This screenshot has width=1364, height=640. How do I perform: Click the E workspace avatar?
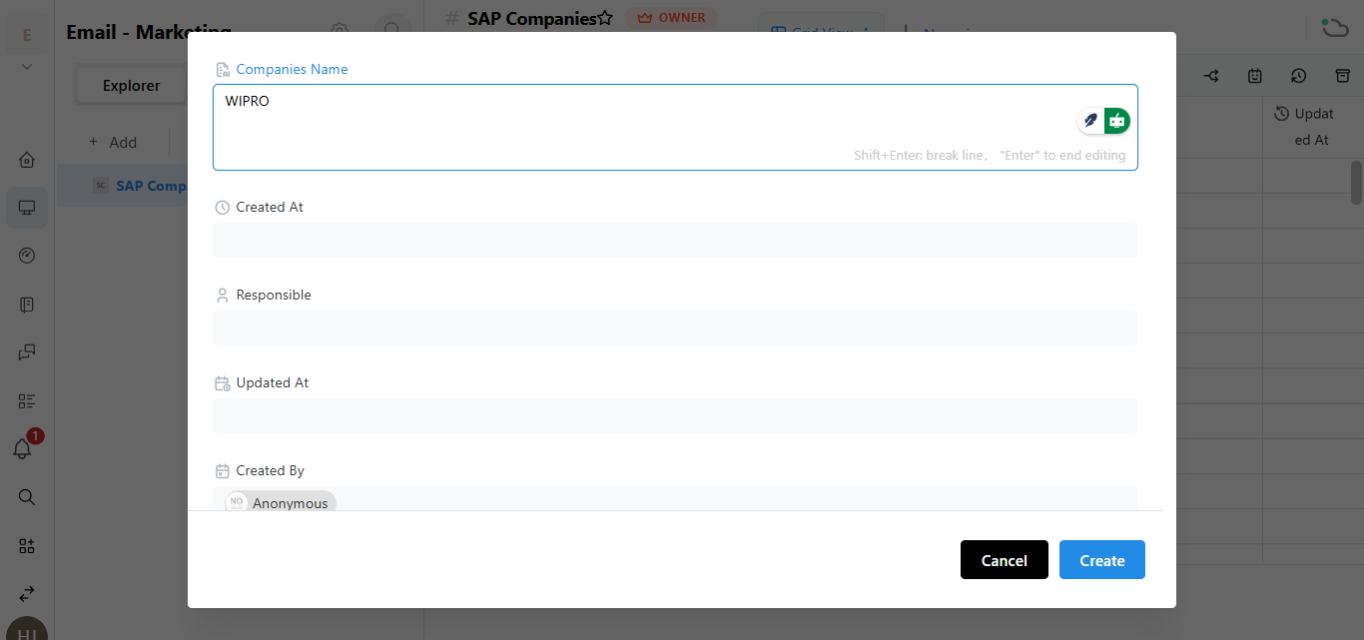[x=27, y=35]
